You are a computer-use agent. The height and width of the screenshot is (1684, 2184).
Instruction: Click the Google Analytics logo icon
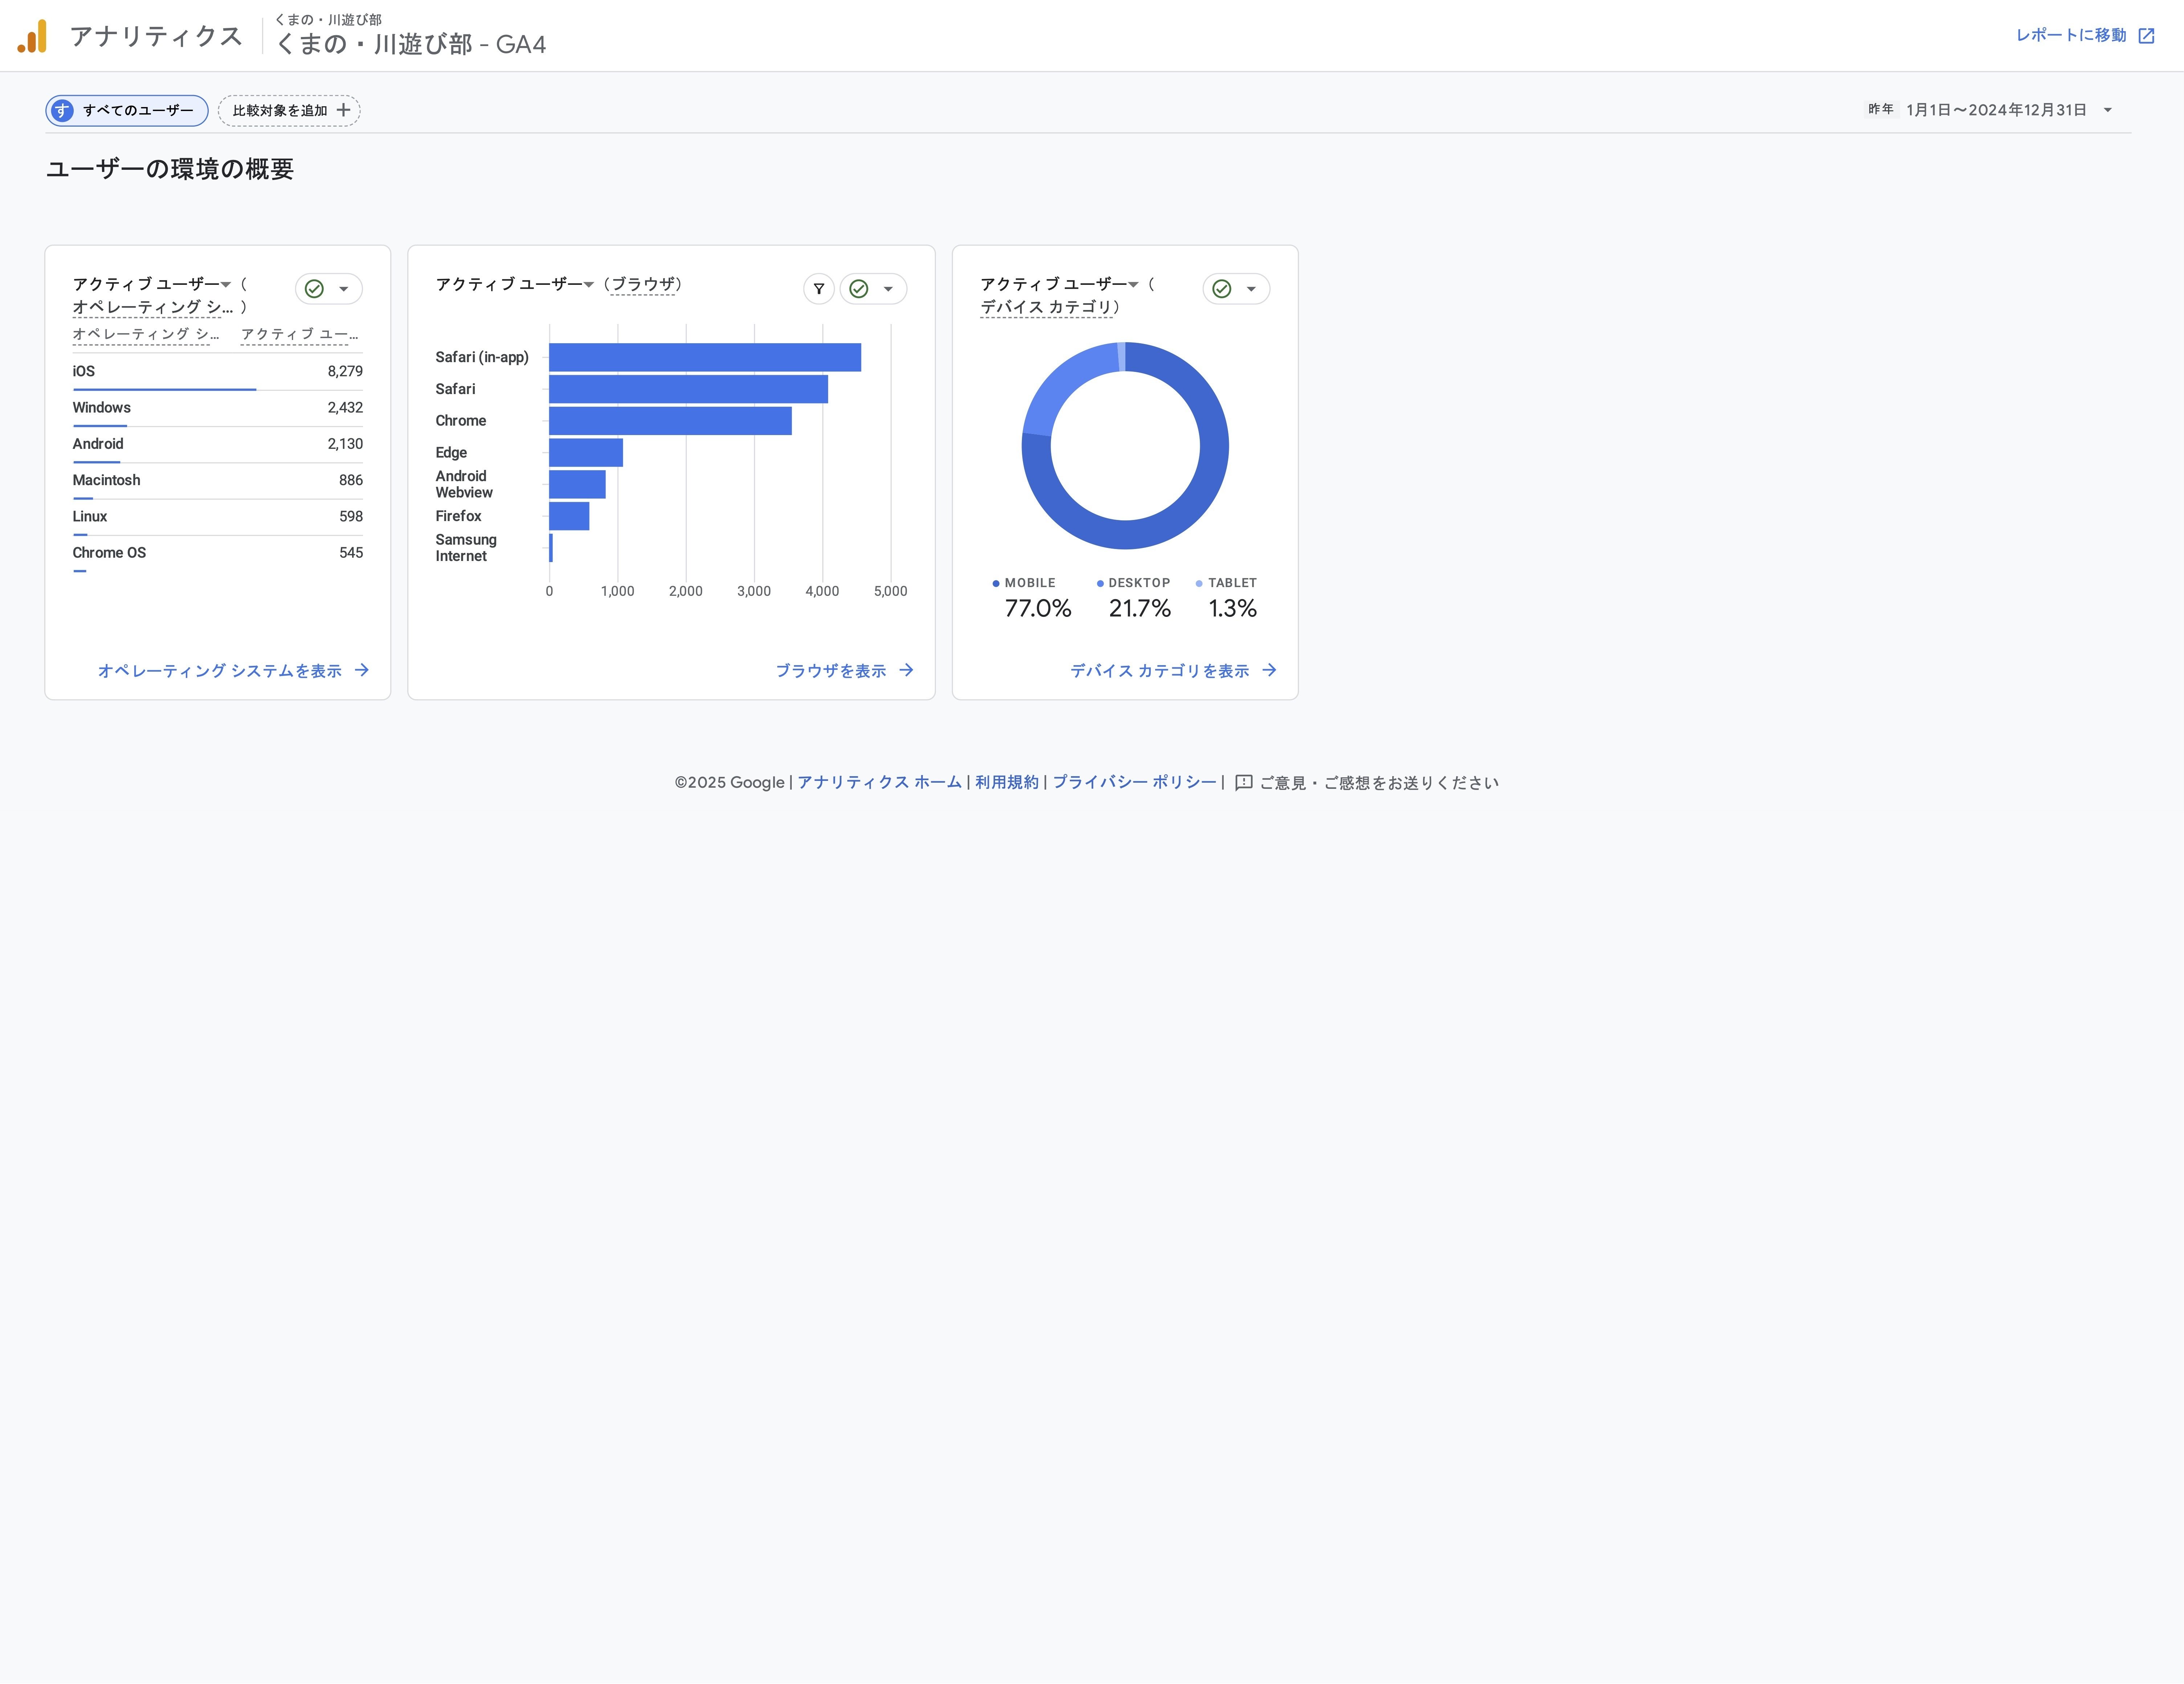point(32,36)
